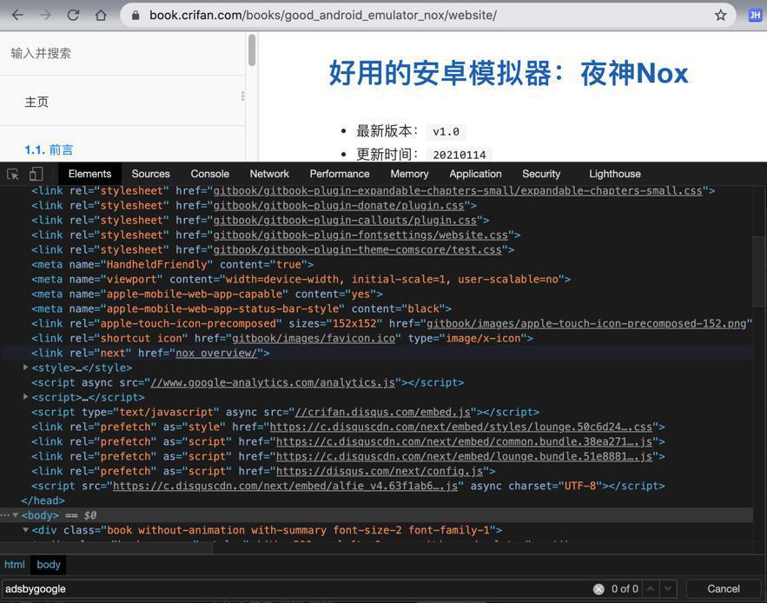Open the common.bundle.38ea271….js link
The height and width of the screenshot is (603, 767).
pyautogui.click(x=464, y=441)
